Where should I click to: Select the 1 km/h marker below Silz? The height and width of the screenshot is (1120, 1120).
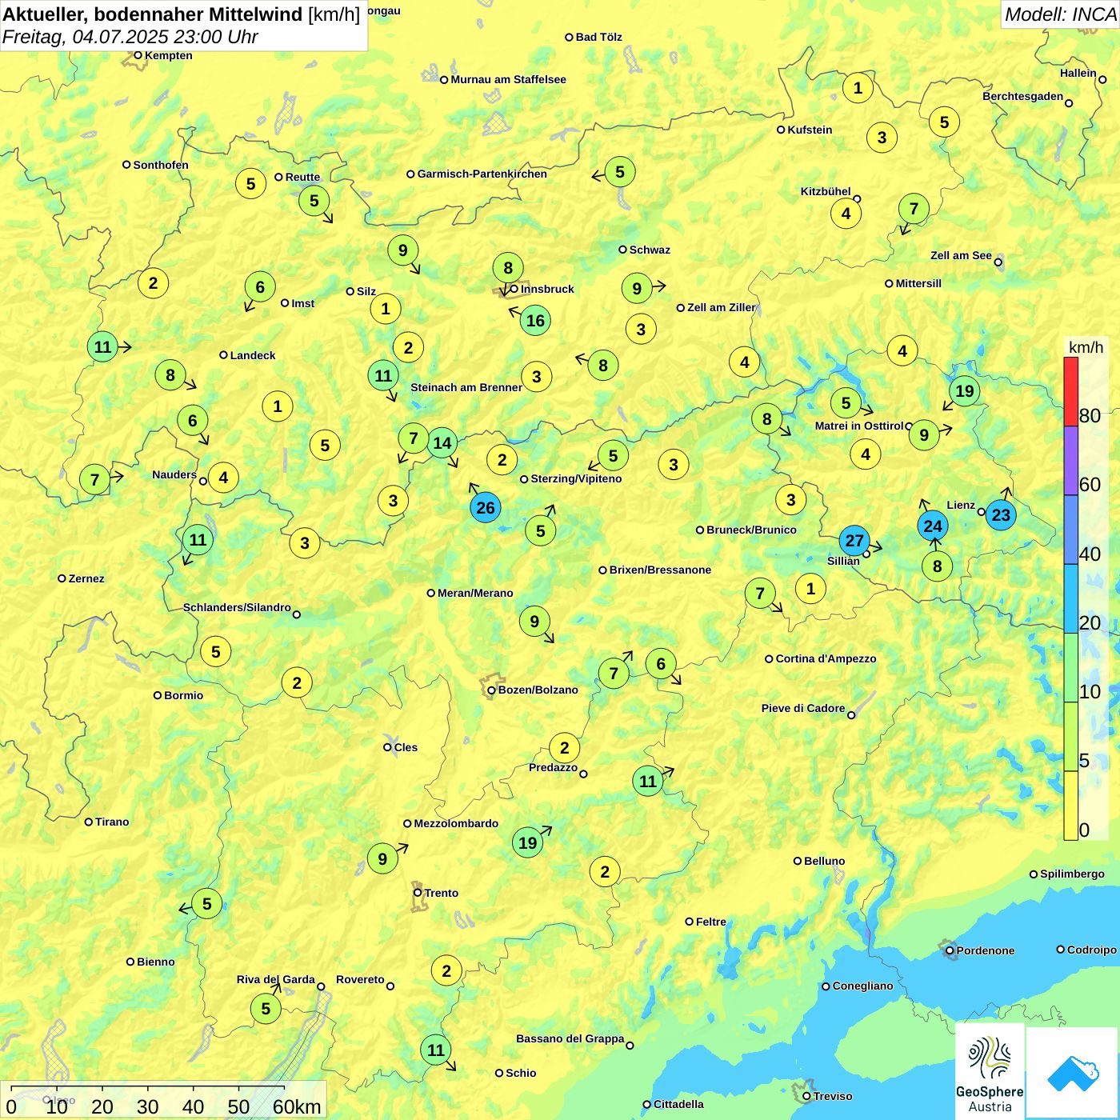pos(386,308)
